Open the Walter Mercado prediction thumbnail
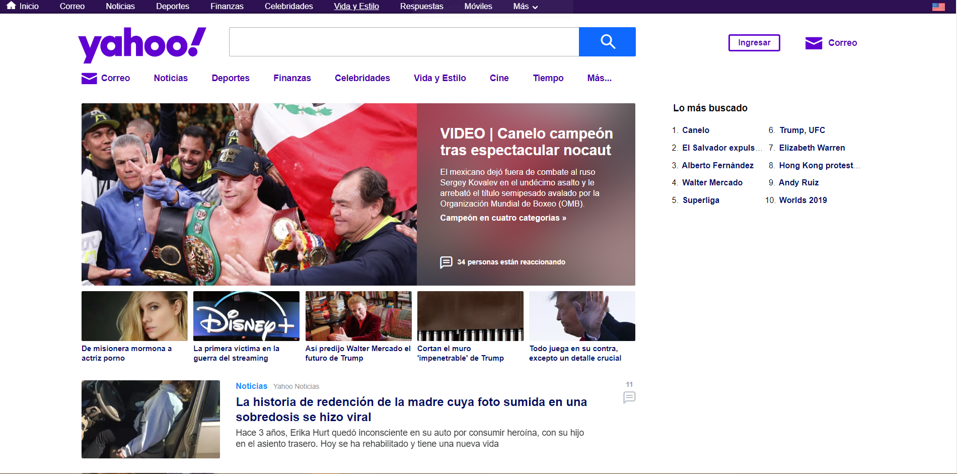This screenshot has width=957, height=474. (x=358, y=316)
